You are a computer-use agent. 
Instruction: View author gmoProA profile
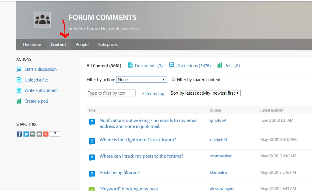[218, 120]
